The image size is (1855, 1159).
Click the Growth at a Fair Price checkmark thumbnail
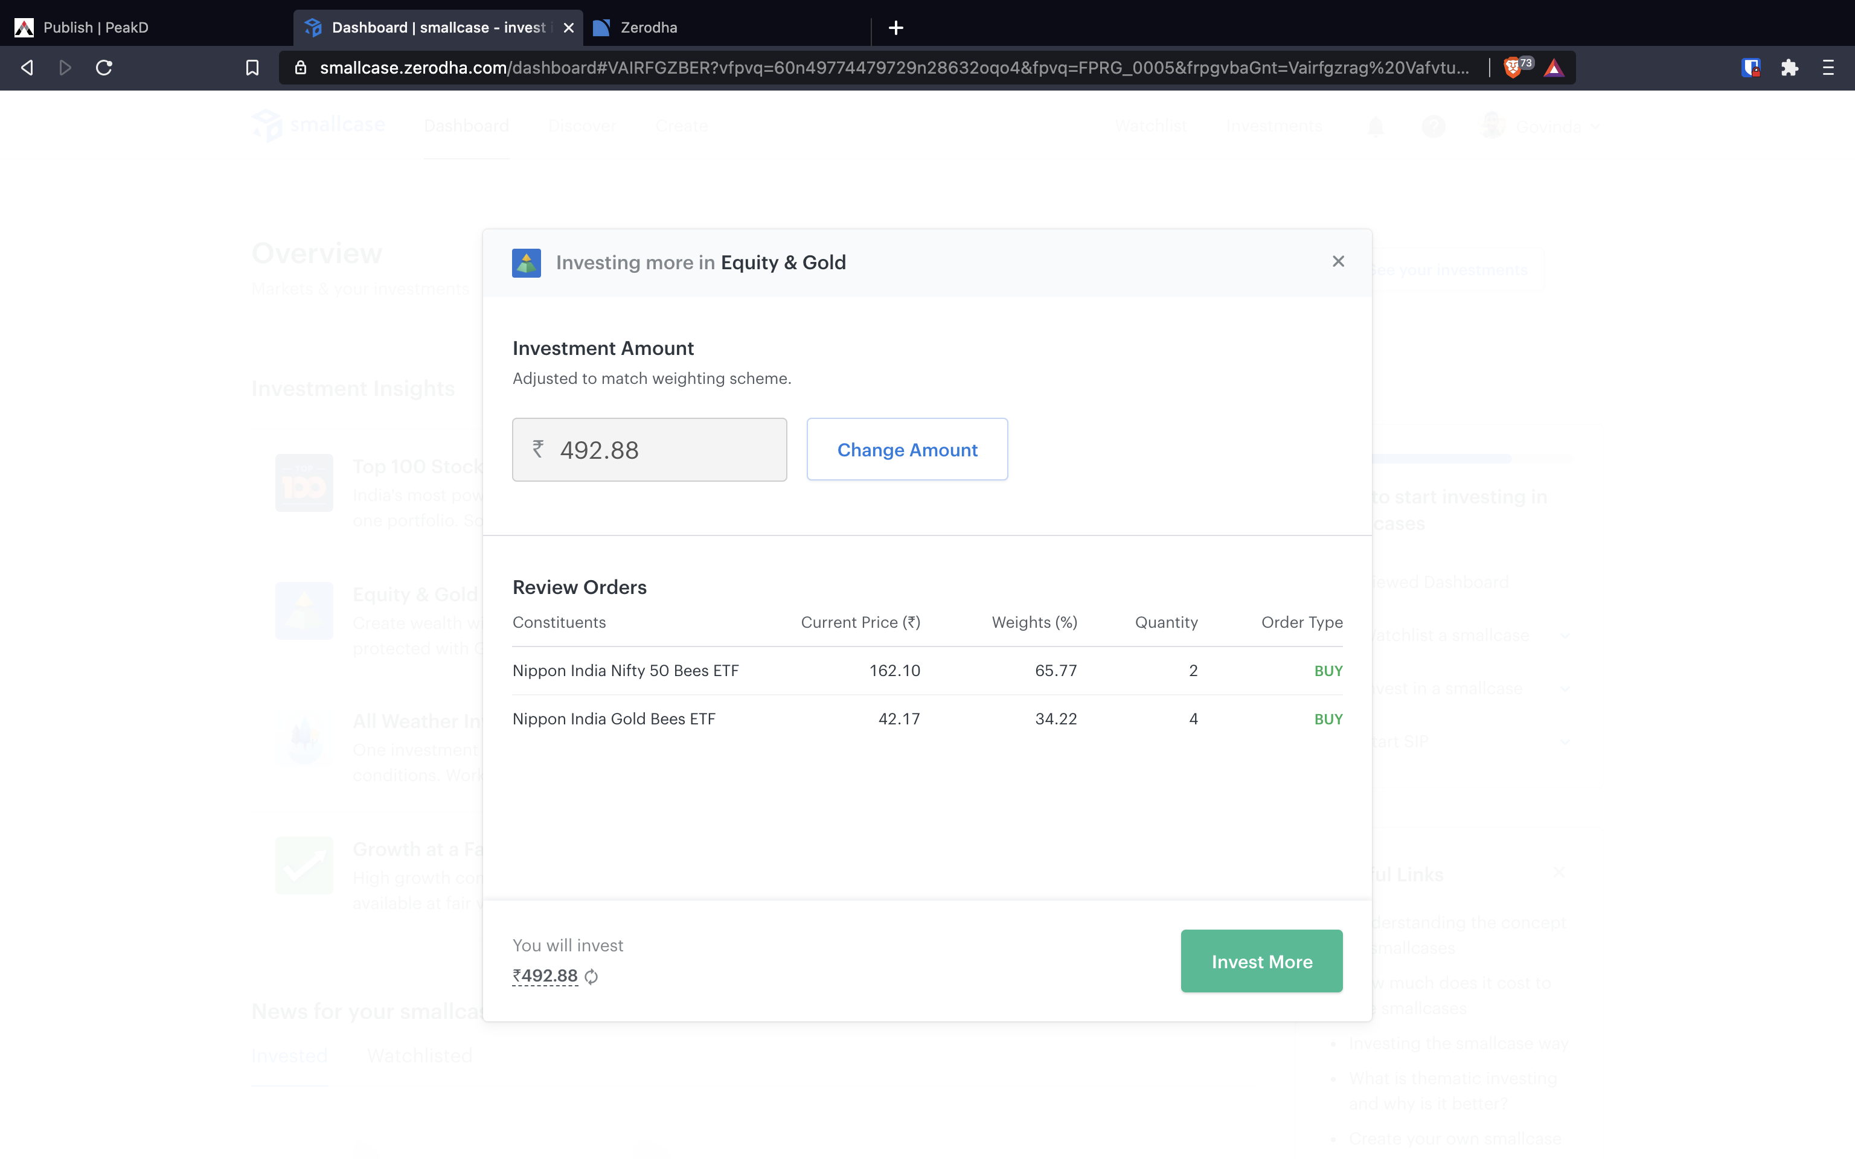(304, 866)
